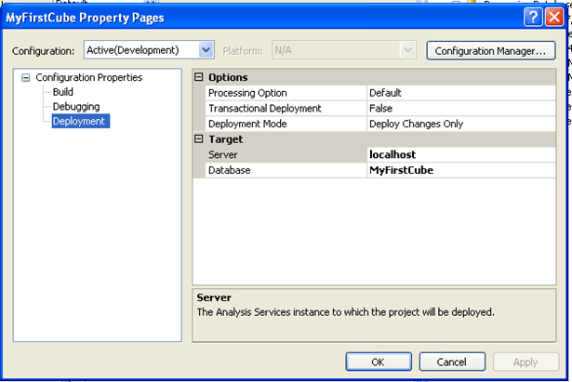This screenshot has width=572, height=382.
Task: Collapse the Configuration Properties tree node
Action: click(26, 78)
